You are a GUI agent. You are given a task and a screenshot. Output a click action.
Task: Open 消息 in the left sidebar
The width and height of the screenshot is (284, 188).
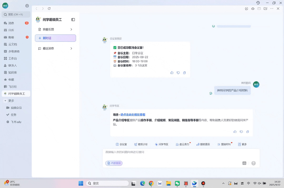(11, 23)
